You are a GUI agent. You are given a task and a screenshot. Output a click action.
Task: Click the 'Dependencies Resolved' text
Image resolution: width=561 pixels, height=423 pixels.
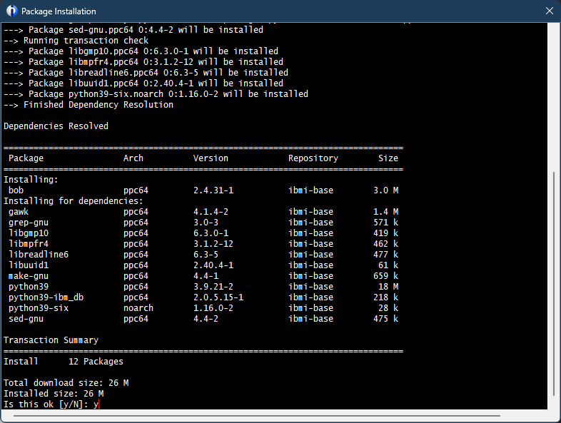point(56,126)
